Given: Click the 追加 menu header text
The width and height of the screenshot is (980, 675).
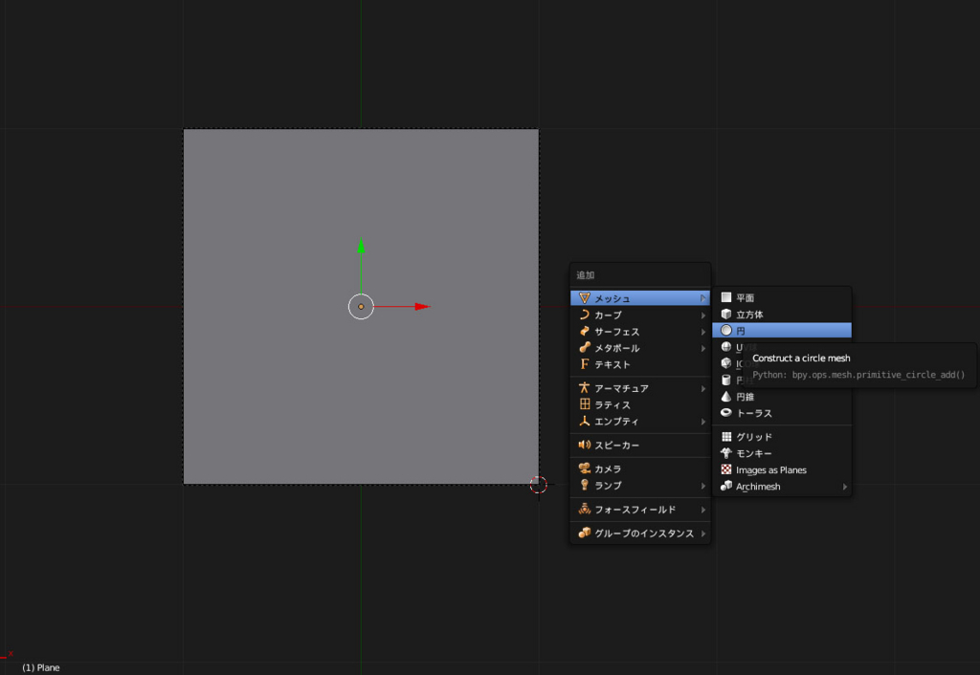Looking at the screenshot, I should [586, 274].
